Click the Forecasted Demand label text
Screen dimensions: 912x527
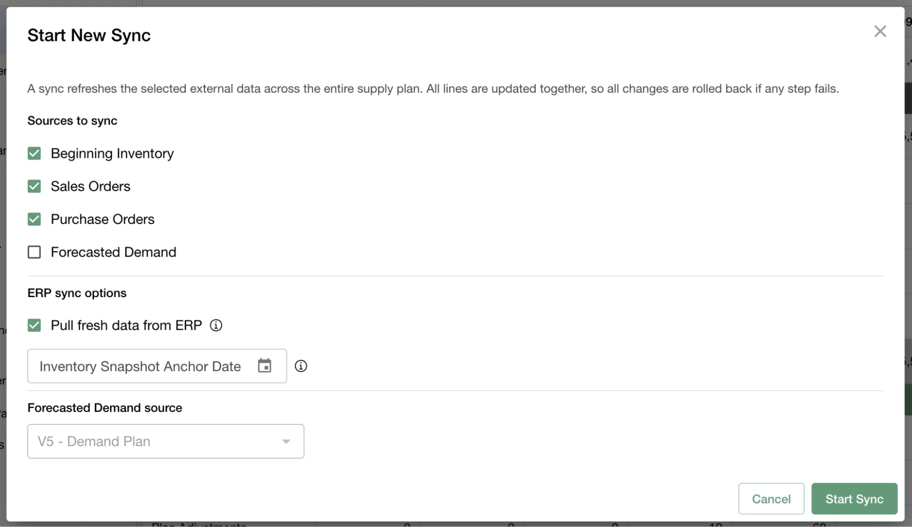point(114,252)
